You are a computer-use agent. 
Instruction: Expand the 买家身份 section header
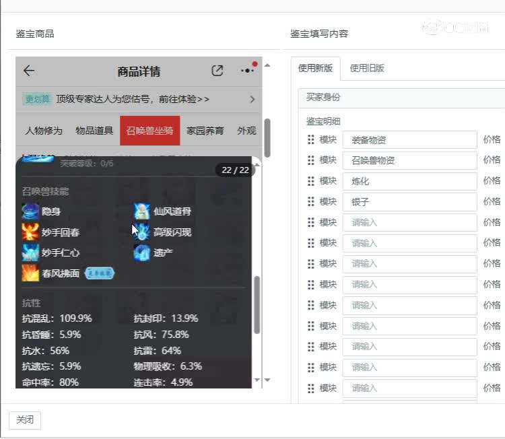[x=401, y=98]
